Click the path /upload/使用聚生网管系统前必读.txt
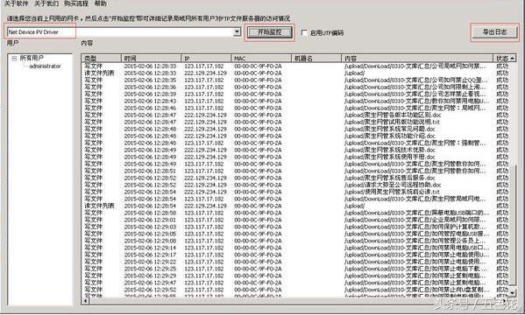The height and width of the screenshot is (315, 525). 392,192
